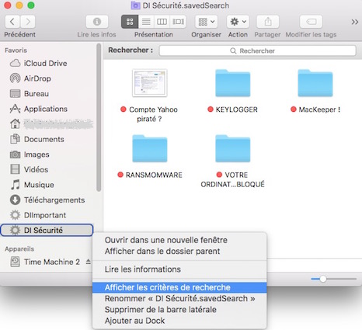
Task: Zoom the window with the green button
Action: pos(31,5)
